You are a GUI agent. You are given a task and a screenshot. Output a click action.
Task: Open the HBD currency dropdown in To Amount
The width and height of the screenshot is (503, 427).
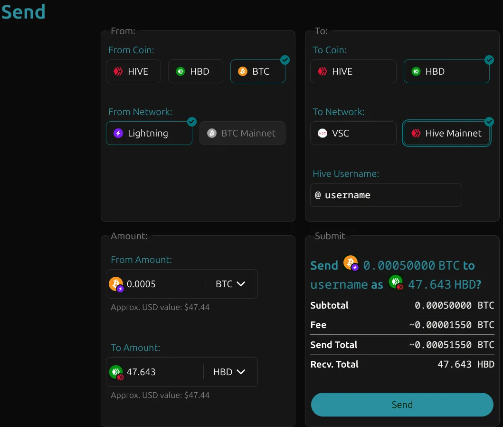pos(229,372)
